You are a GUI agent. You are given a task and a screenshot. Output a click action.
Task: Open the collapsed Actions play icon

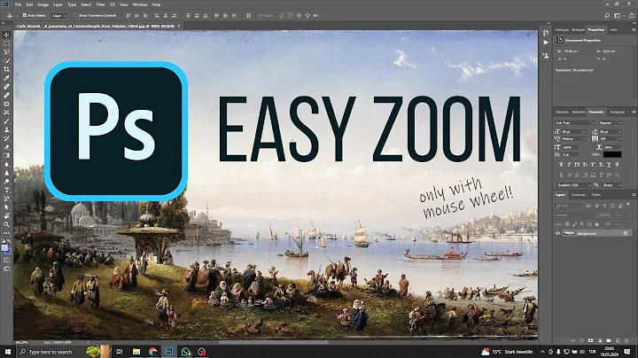pos(546,43)
